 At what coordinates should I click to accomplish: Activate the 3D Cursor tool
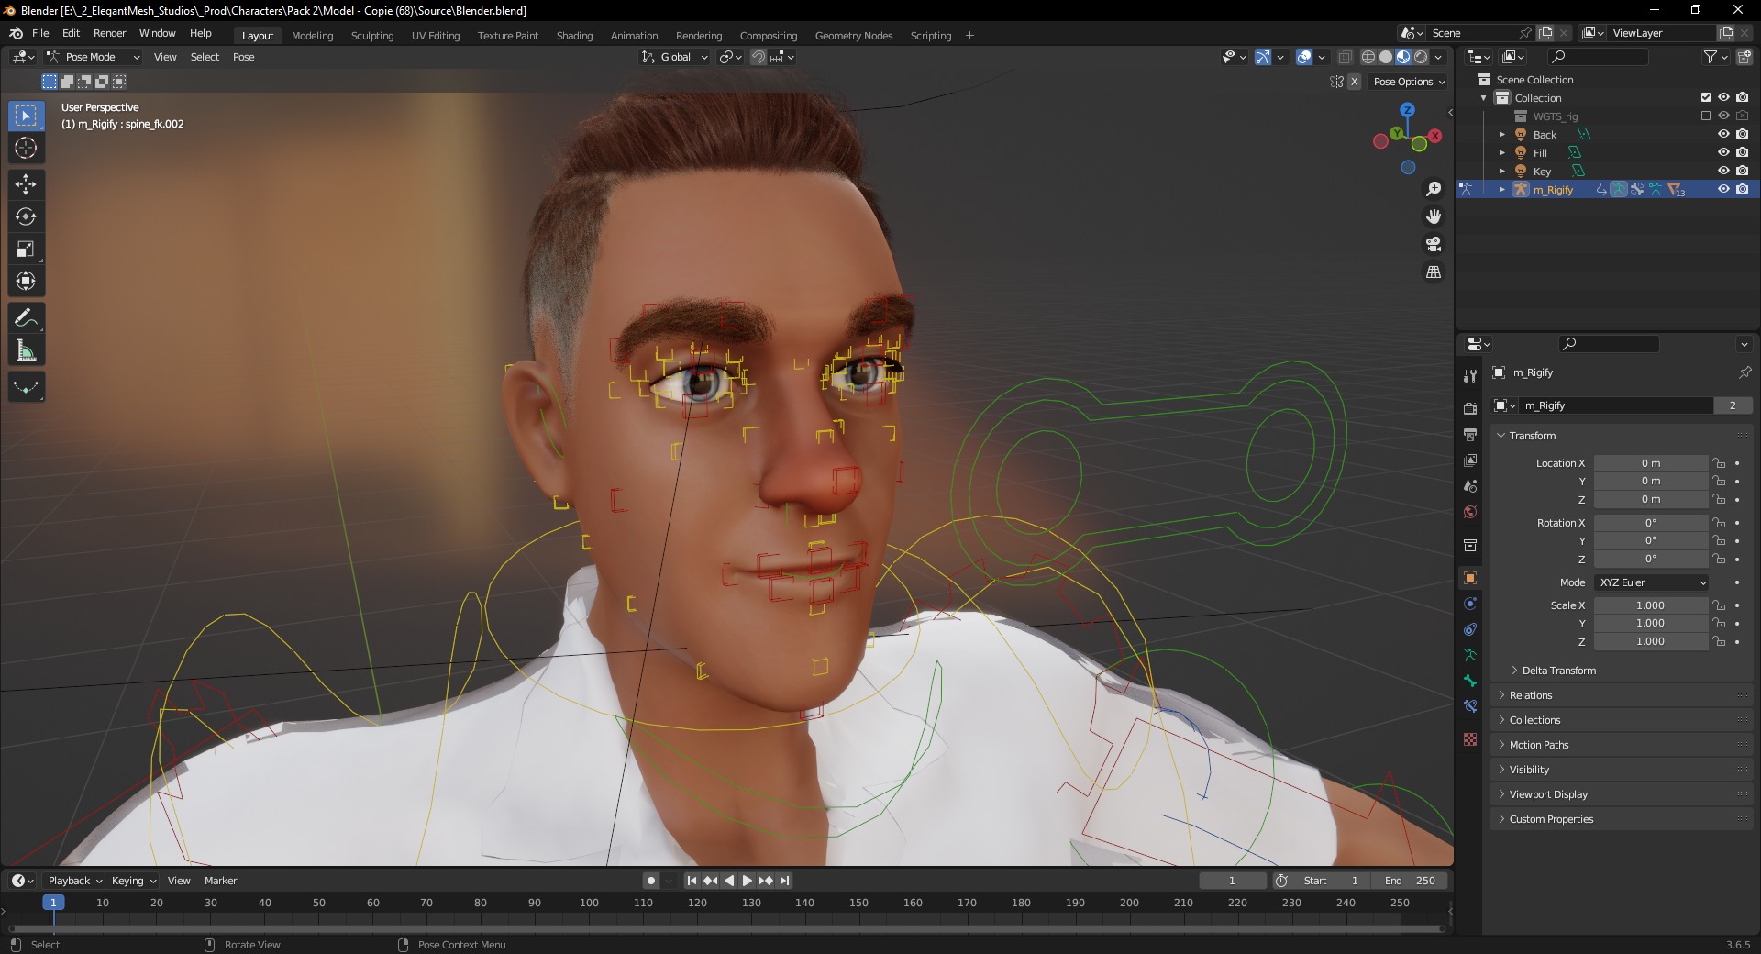tap(26, 148)
